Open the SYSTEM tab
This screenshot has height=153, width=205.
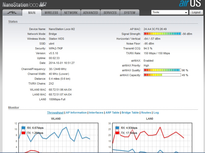coord(130,13)
